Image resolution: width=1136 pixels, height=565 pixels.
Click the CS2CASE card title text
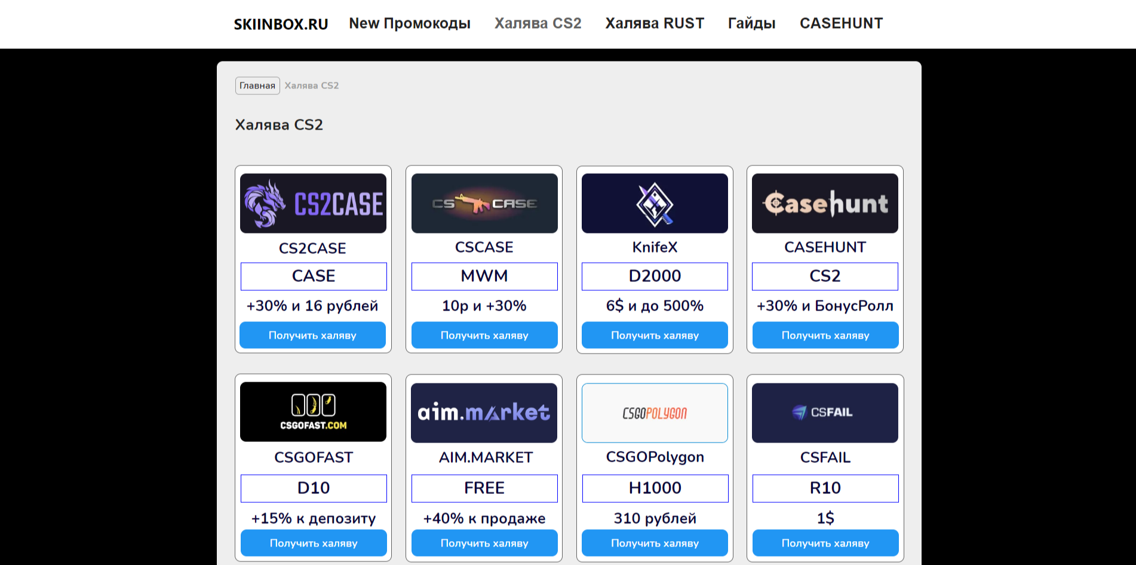click(312, 248)
